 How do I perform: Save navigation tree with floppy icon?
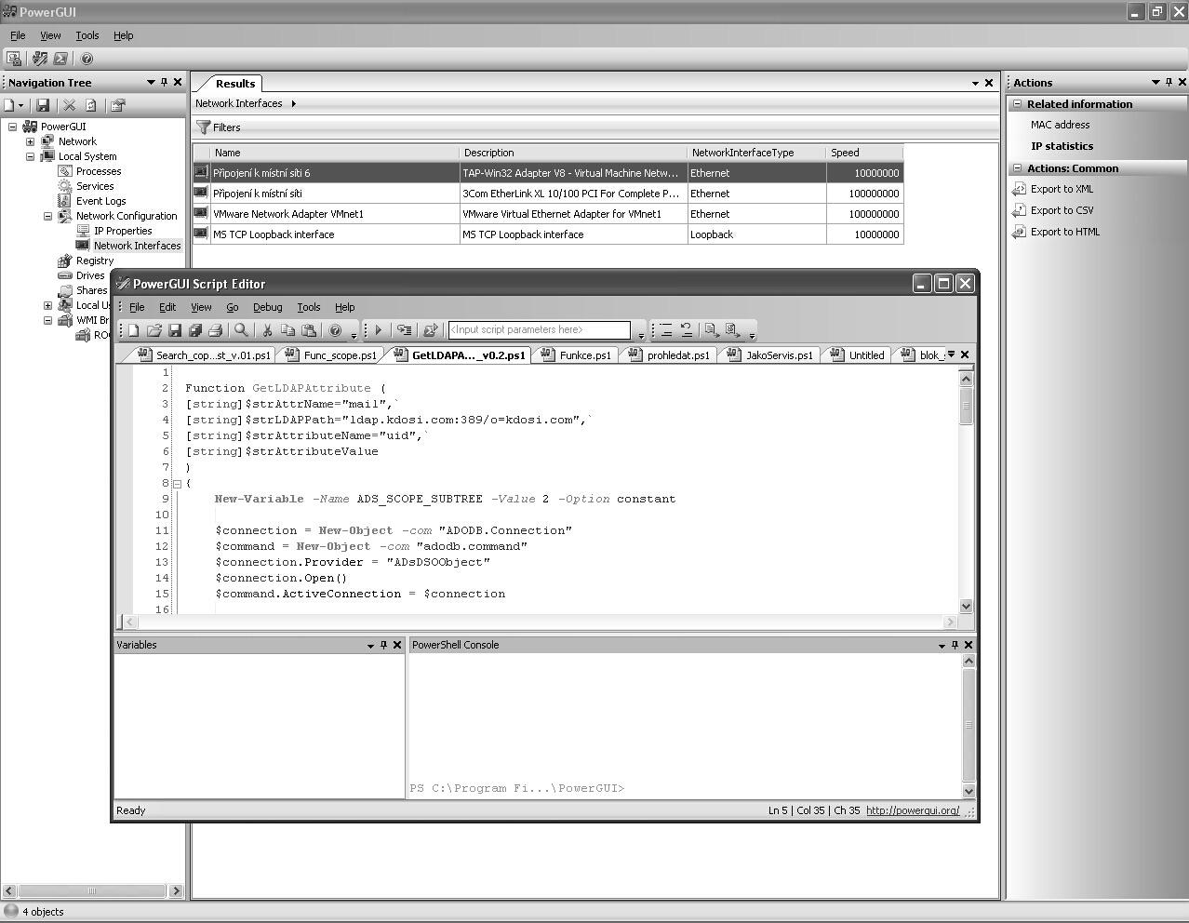(x=43, y=105)
